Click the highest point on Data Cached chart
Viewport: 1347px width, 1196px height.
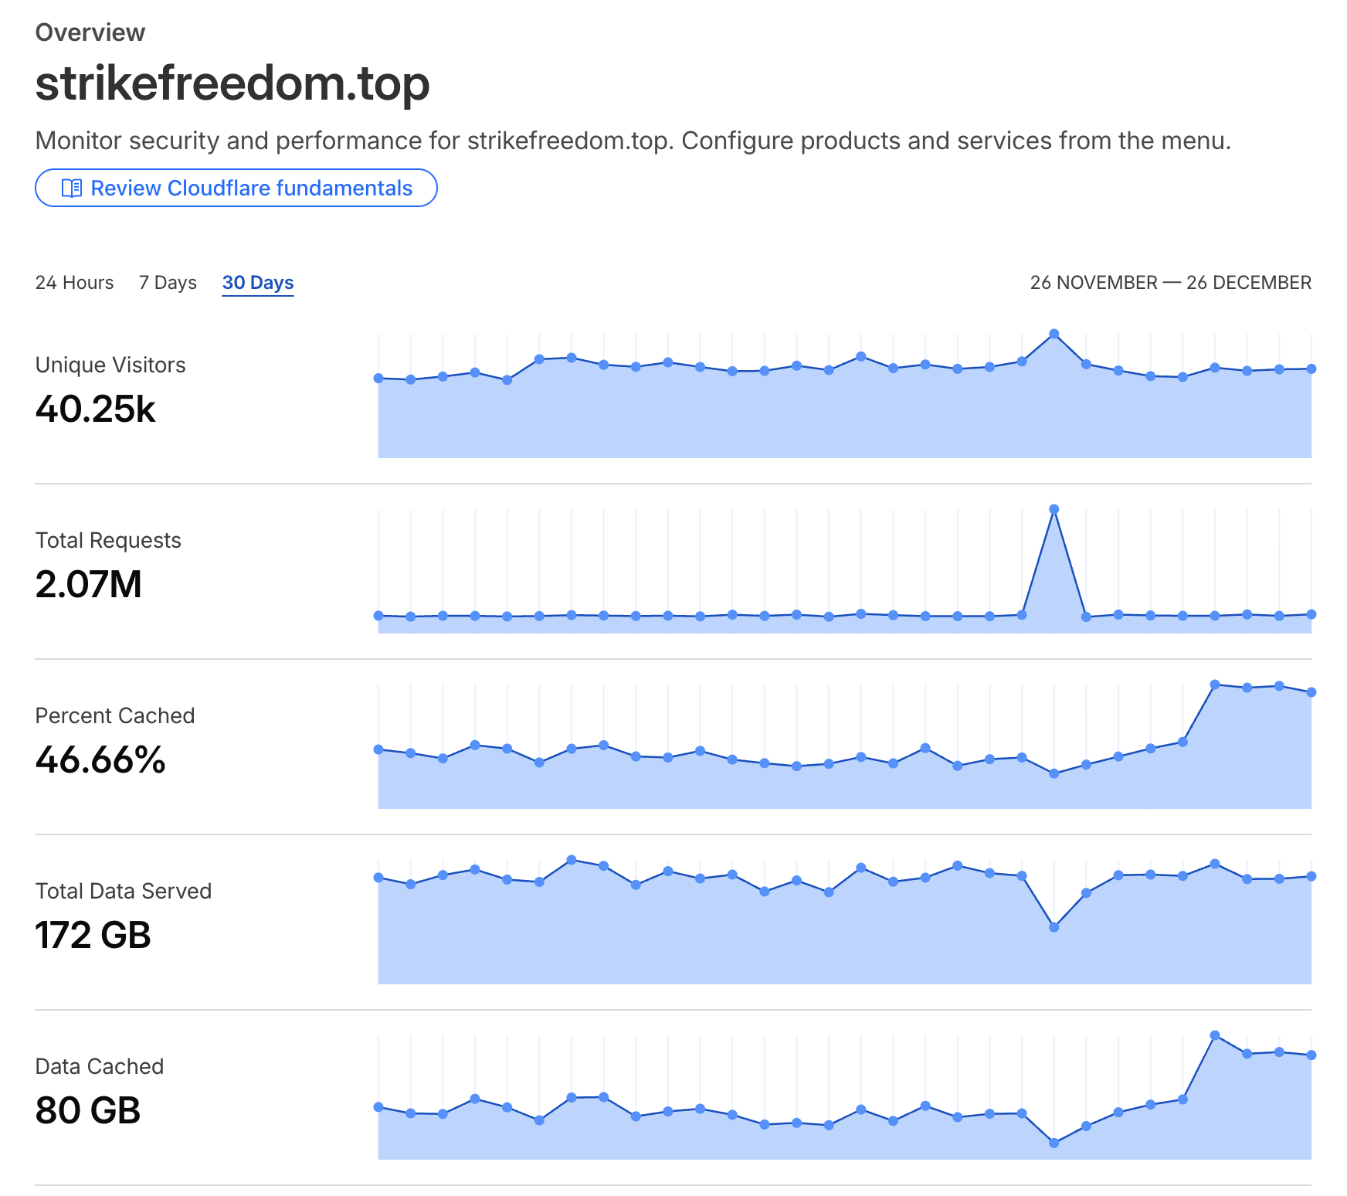point(1215,1035)
